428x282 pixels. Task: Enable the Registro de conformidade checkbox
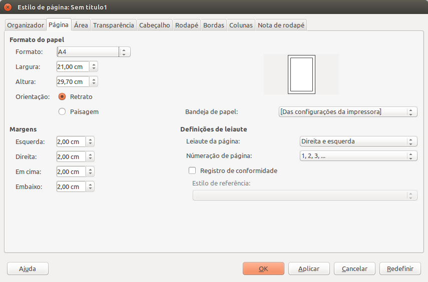coord(192,170)
